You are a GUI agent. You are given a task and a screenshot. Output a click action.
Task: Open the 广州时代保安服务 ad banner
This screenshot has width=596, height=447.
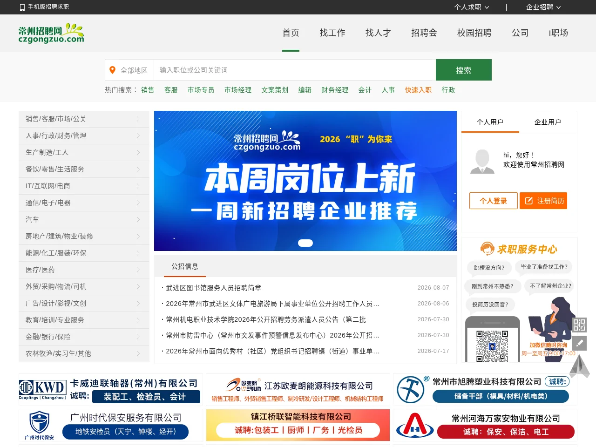click(x=111, y=425)
